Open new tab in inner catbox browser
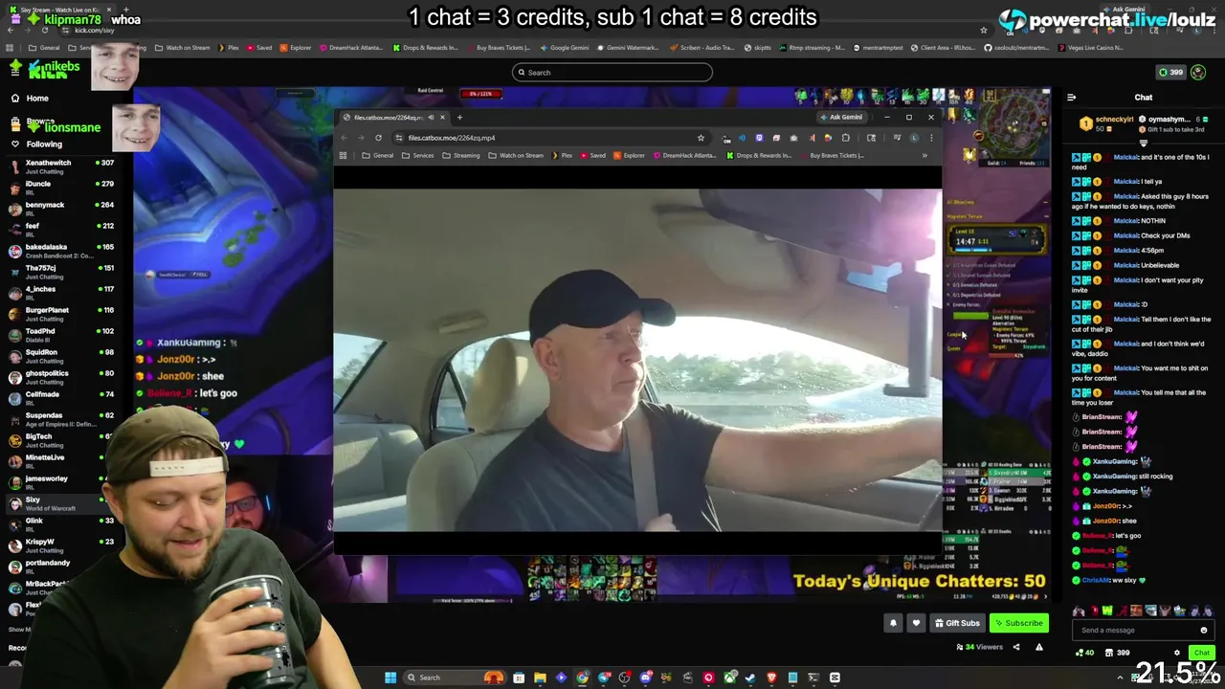 [x=459, y=118]
